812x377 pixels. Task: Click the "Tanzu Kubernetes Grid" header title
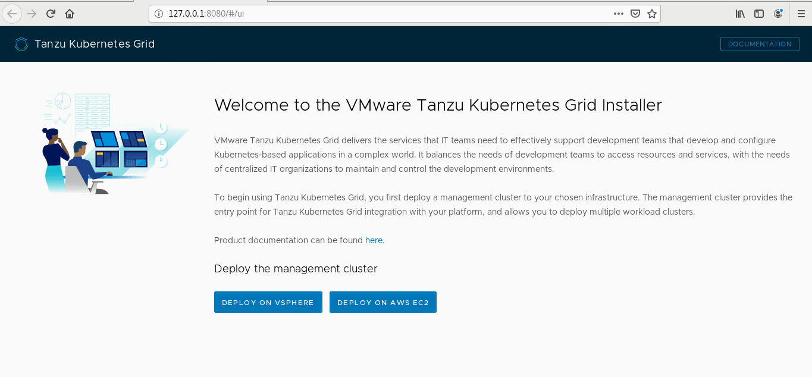pos(95,44)
